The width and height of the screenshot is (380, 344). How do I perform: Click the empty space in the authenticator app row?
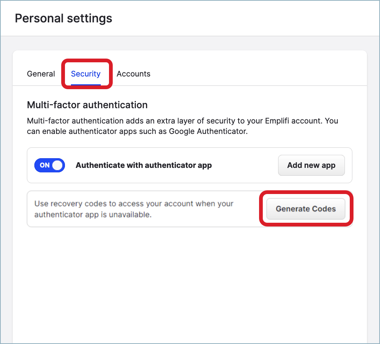(245, 165)
